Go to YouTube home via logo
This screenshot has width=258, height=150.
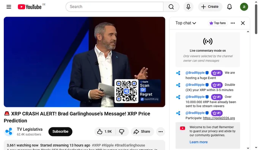pyautogui.click(x=30, y=7)
